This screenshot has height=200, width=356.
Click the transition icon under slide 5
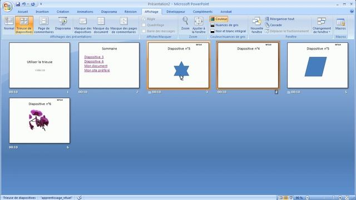coord(288,92)
